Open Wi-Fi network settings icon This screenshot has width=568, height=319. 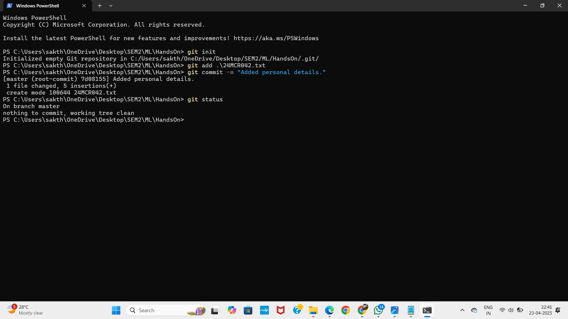502,310
